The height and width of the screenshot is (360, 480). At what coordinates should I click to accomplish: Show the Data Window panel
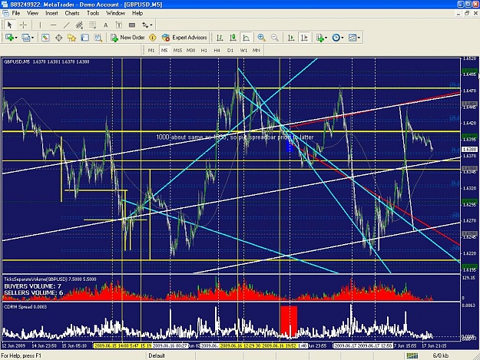(x=58, y=38)
